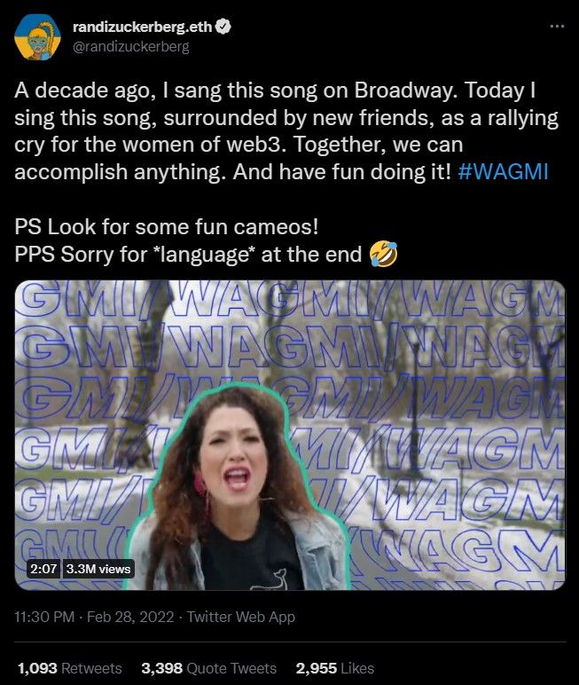Screen dimensions: 579x685
Task: View the 3,398 Quote Tweets list
Action: 209,668
